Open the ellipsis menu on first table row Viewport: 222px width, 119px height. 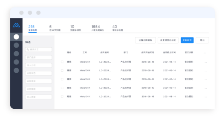point(206,62)
